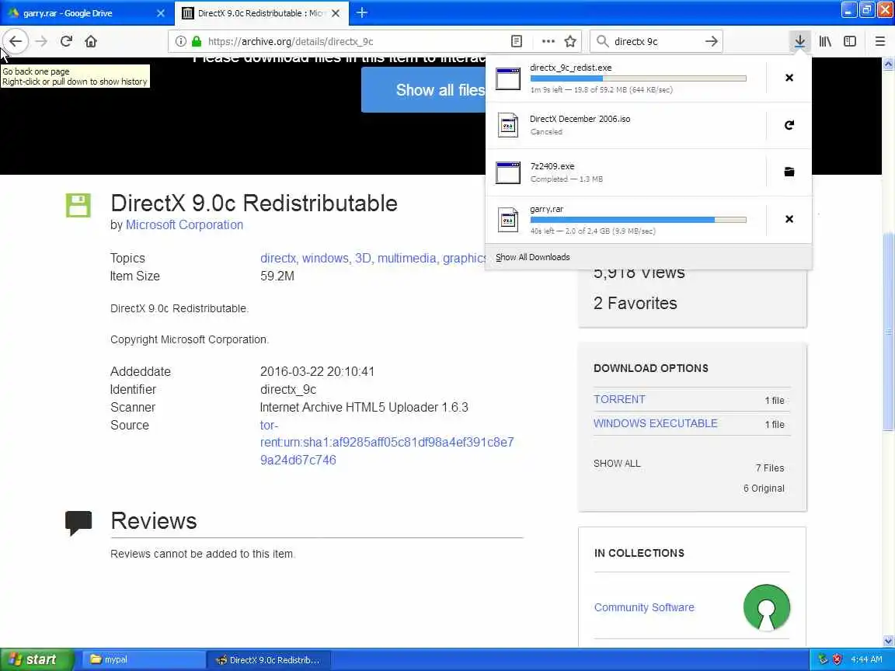The width and height of the screenshot is (895, 671).
Task: Click DirectX December 2006.iso file icon
Action: click(x=508, y=125)
